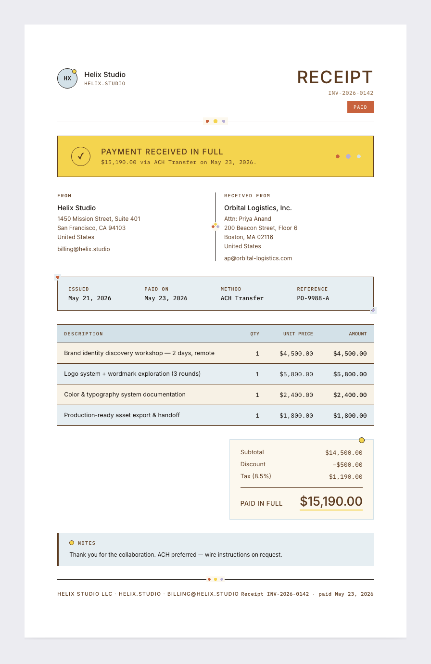Click the $4,500.00 amount in bold

pos(350,354)
